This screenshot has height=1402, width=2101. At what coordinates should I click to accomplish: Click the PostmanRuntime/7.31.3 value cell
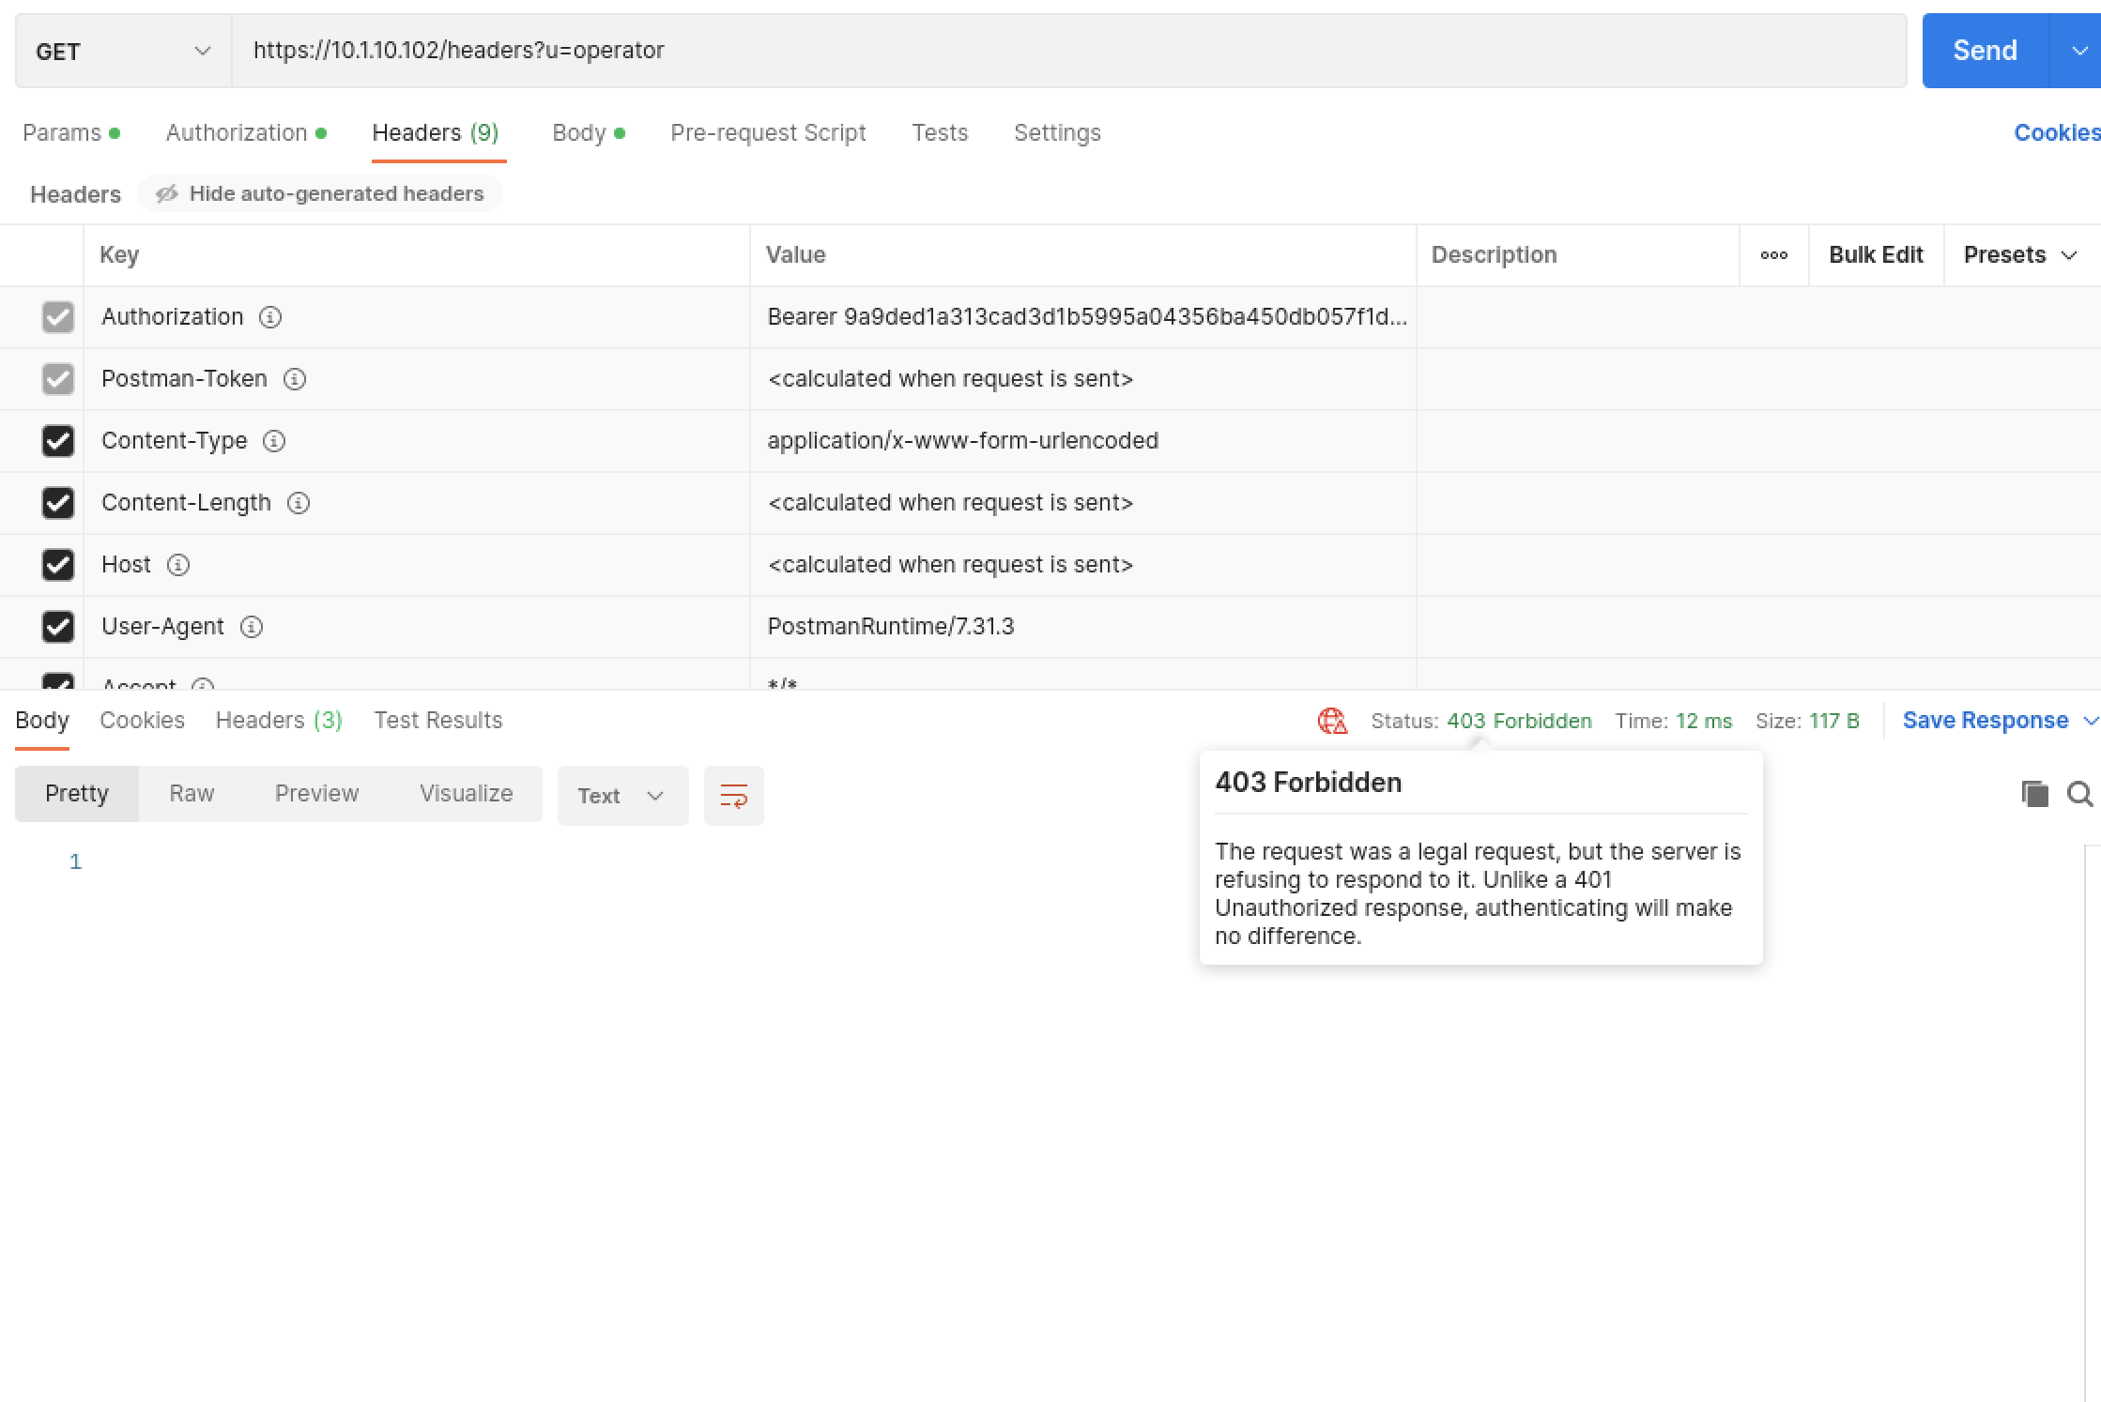[1083, 627]
